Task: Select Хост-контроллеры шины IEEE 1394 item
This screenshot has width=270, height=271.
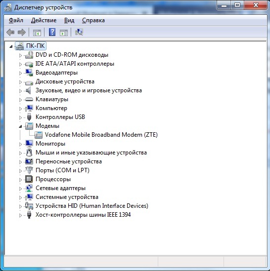Action: pyautogui.click(x=83, y=215)
